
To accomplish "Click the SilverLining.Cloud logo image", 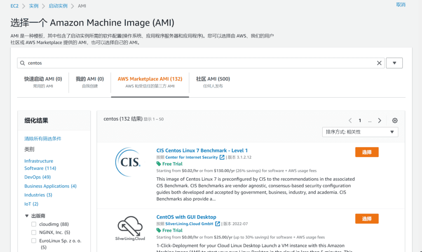I will click(x=129, y=227).
